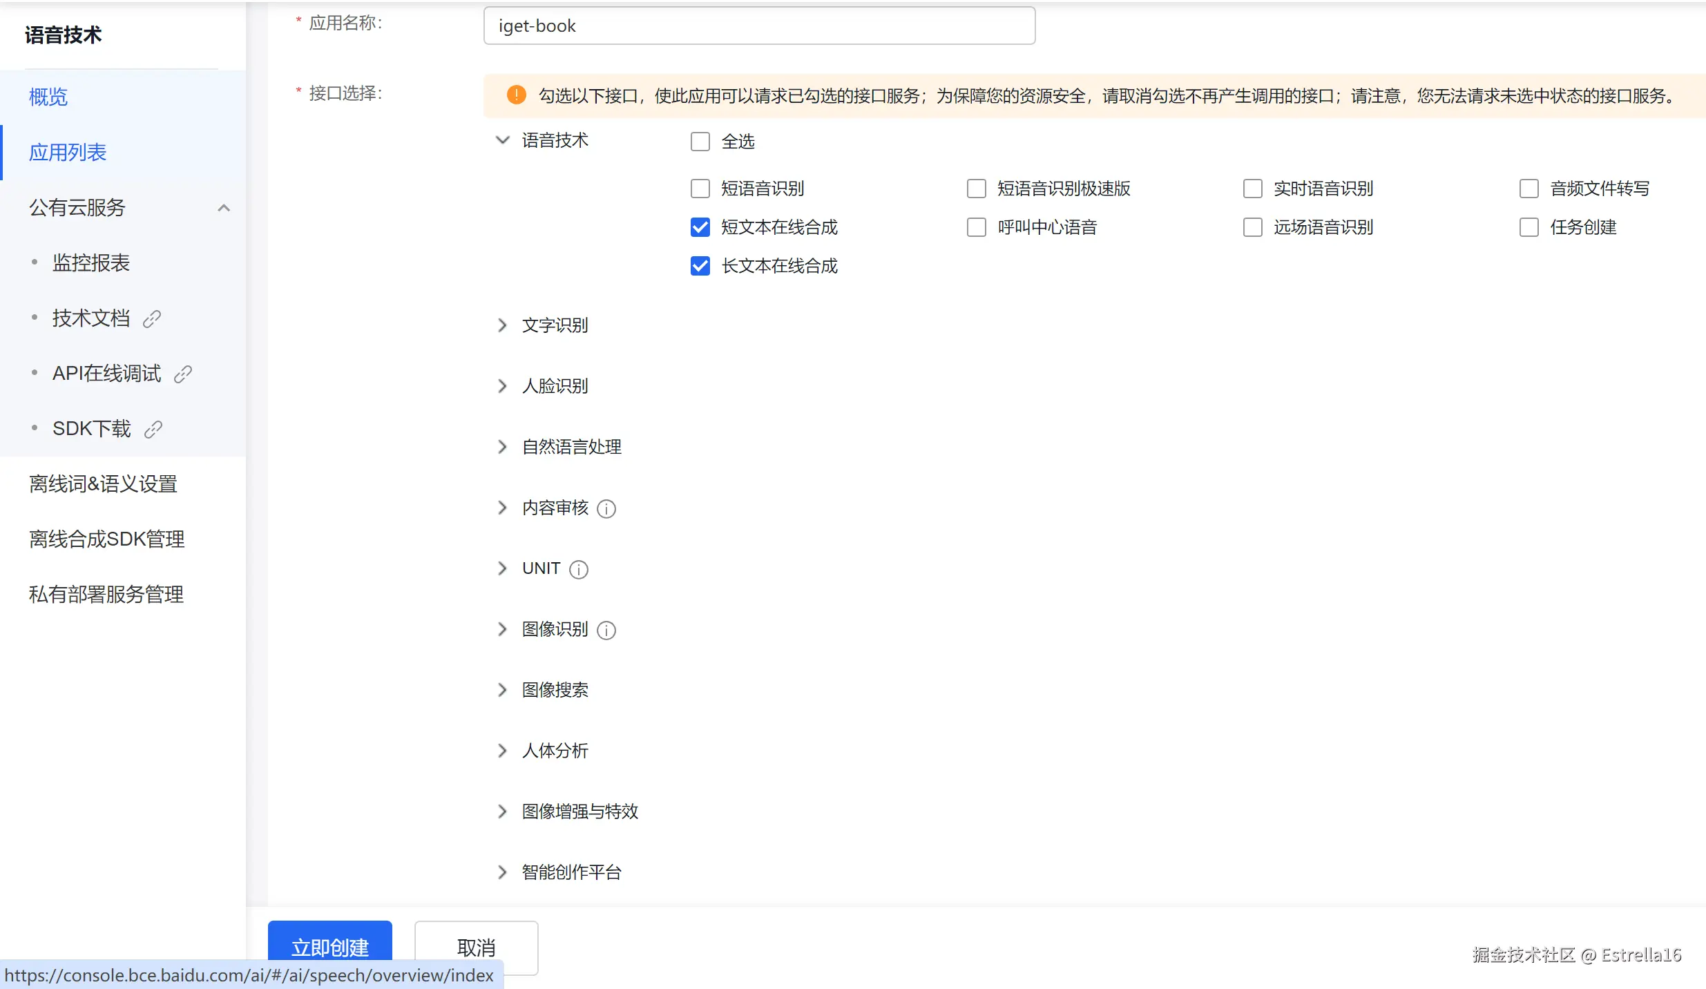
Task: Click link icon next to API在线调试
Action: point(183,374)
